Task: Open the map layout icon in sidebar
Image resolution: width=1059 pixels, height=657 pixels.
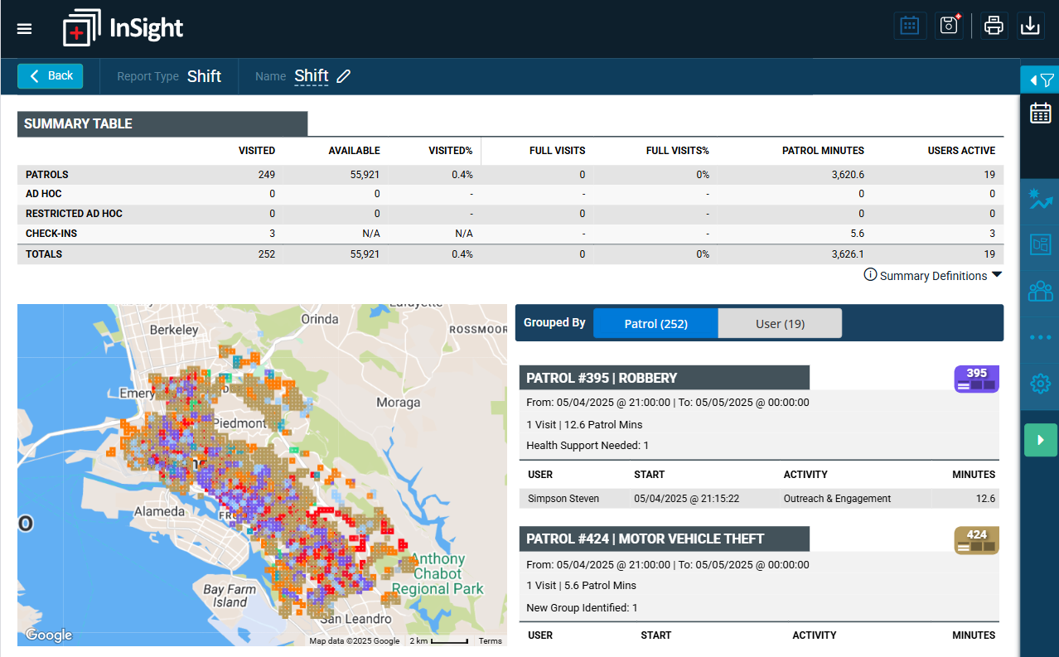Action: point(1040,245)
